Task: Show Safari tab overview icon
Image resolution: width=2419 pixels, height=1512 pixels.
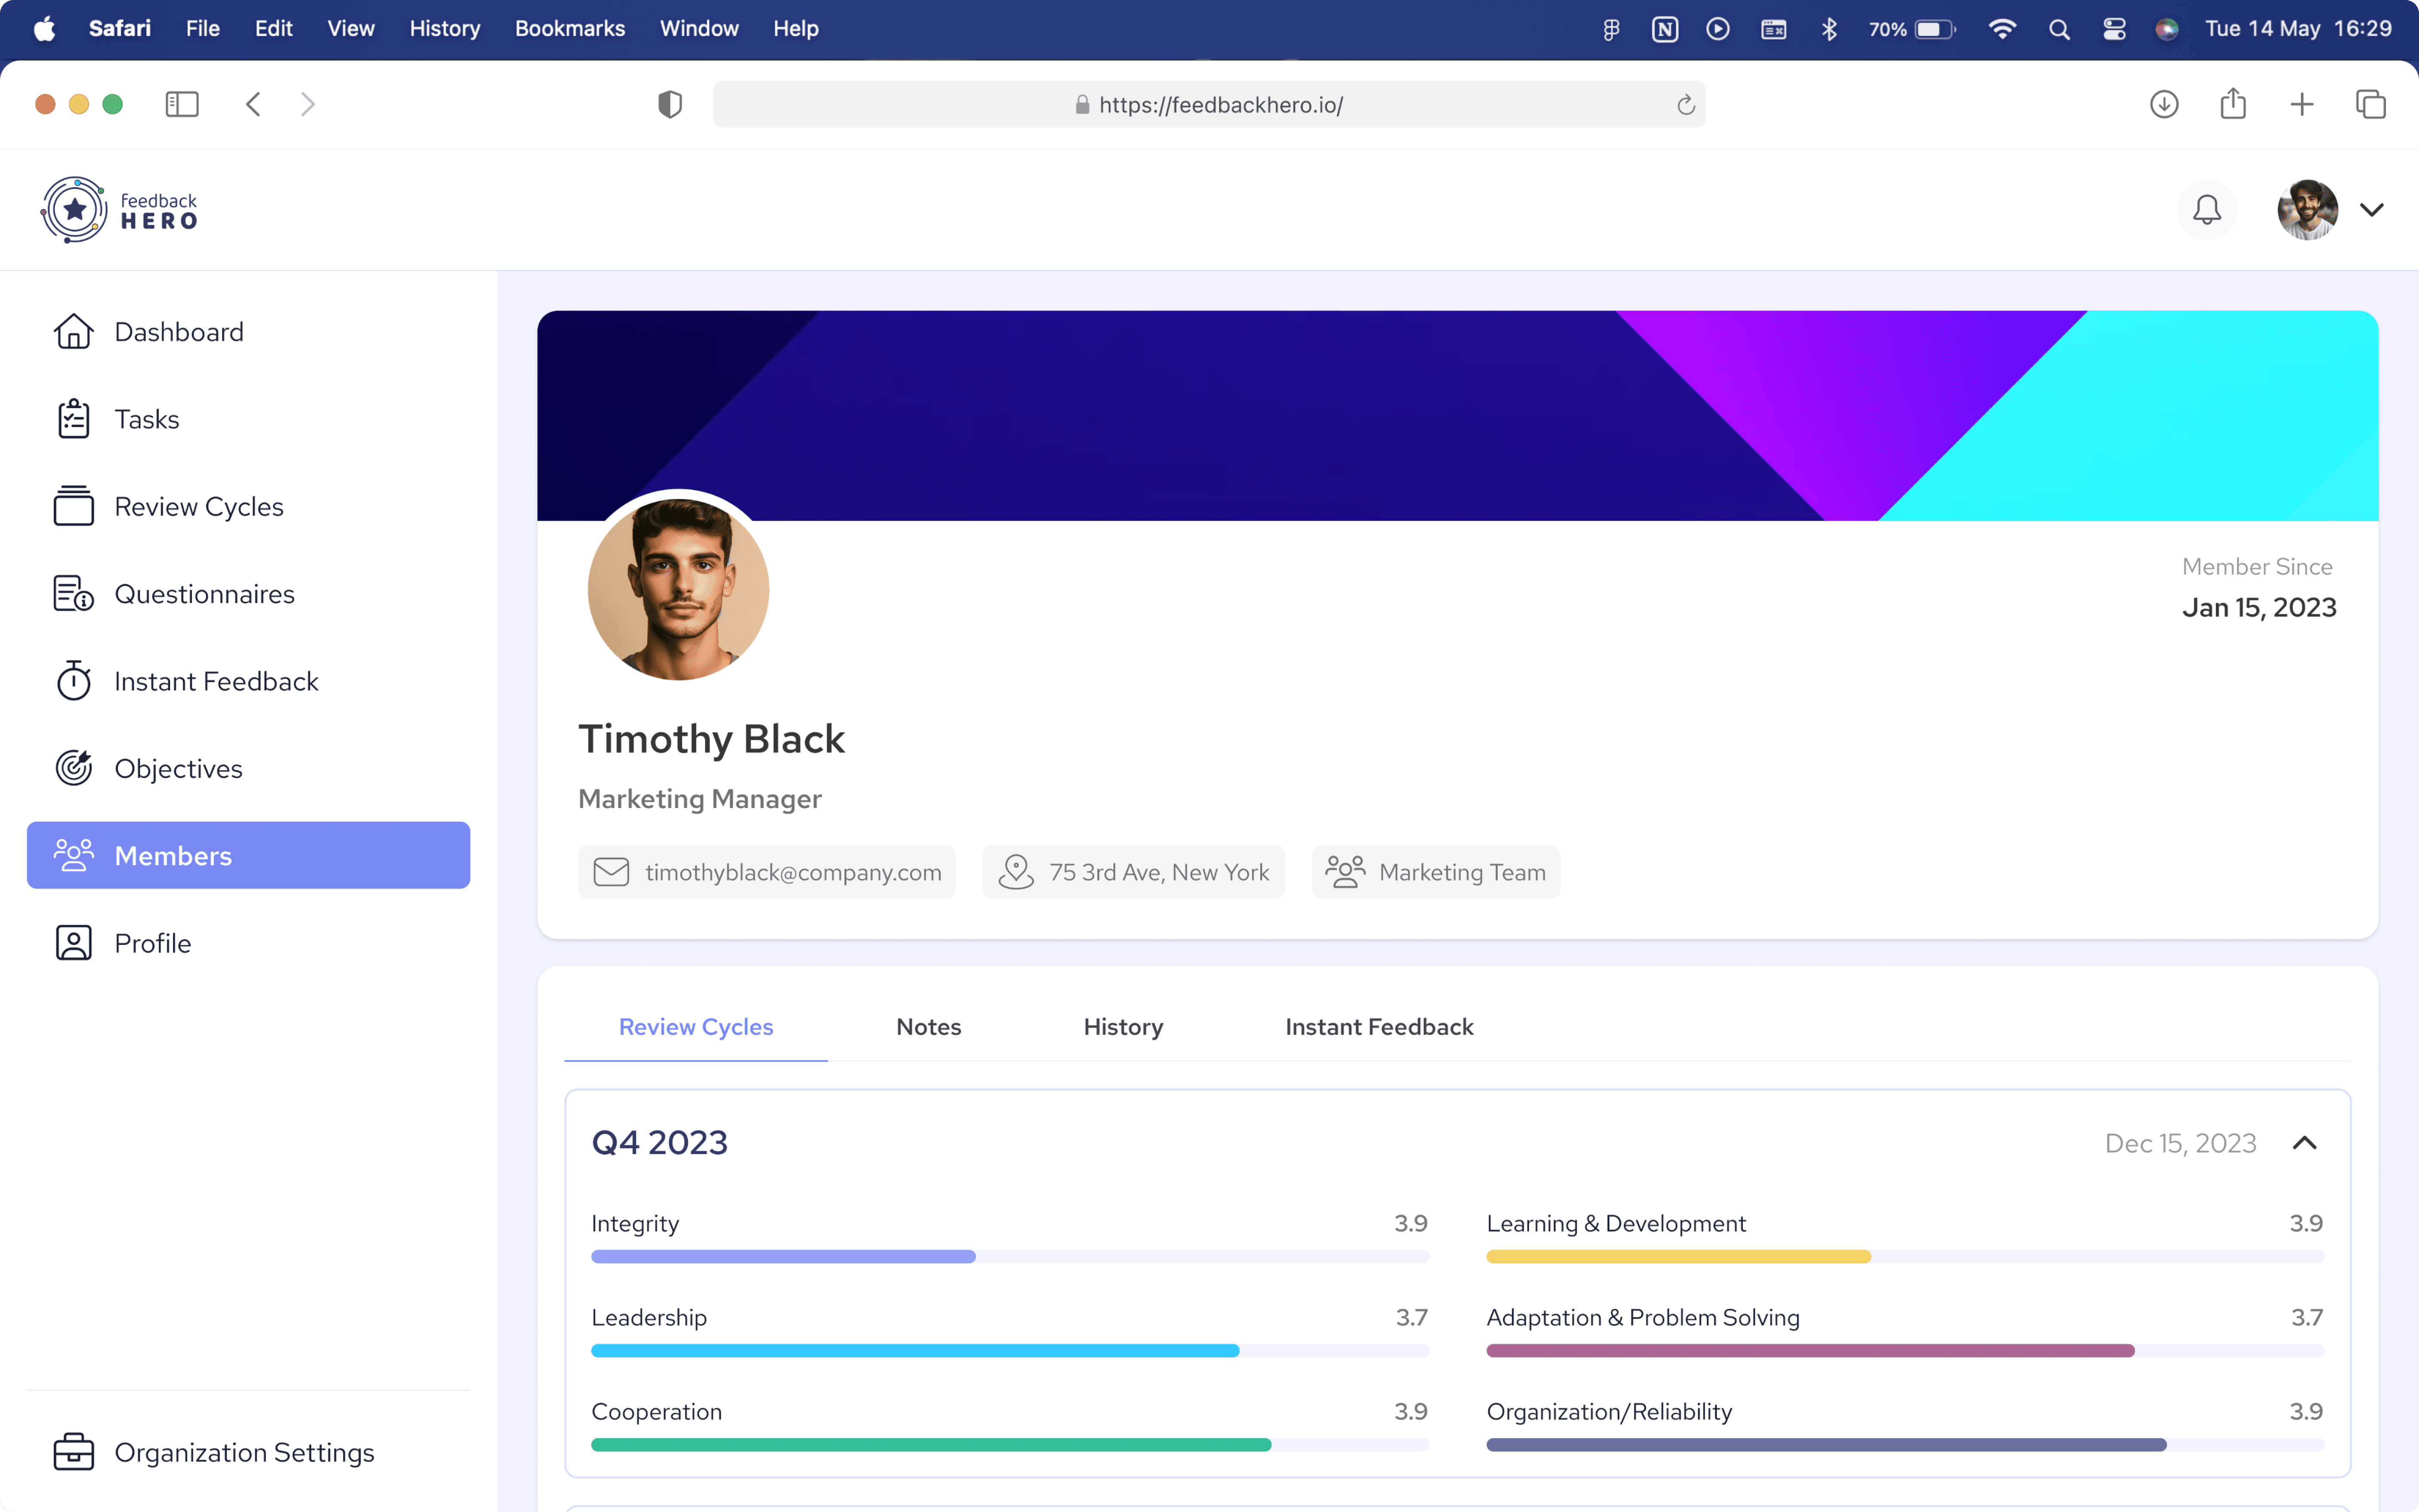Action: (x=2371, y=104)
